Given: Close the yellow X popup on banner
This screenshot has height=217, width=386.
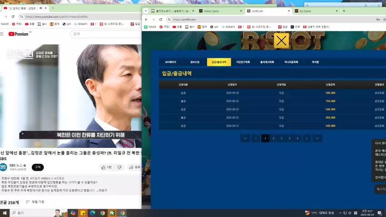Looking at the screenshot, I should coord(281,40).
